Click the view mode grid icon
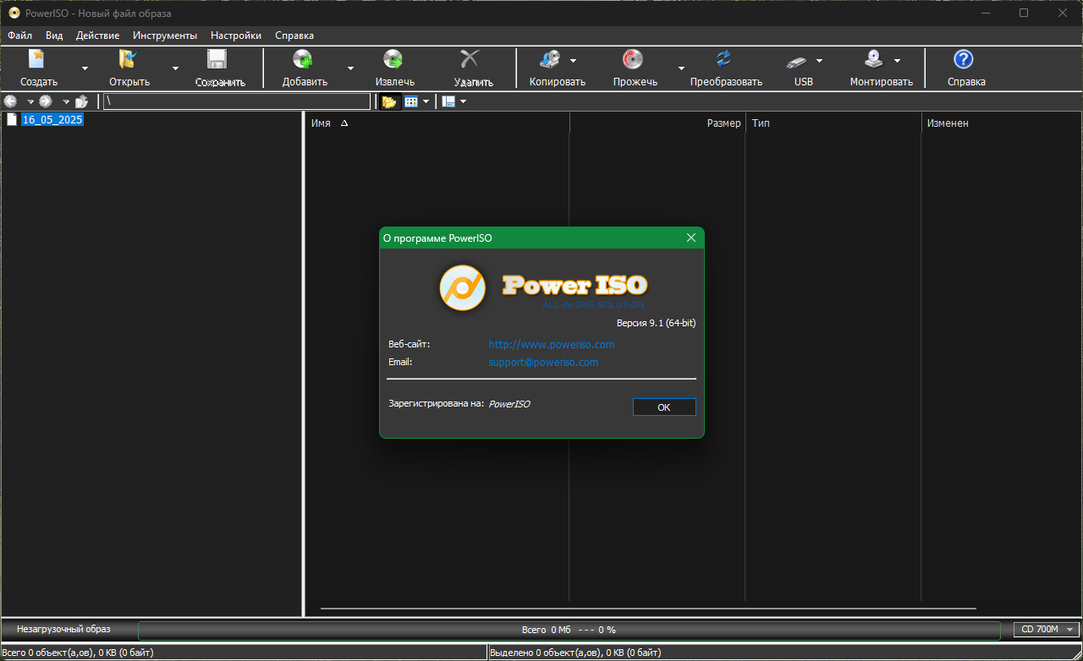This screenshot has height=661, width=1083. (x=411, y=101)
